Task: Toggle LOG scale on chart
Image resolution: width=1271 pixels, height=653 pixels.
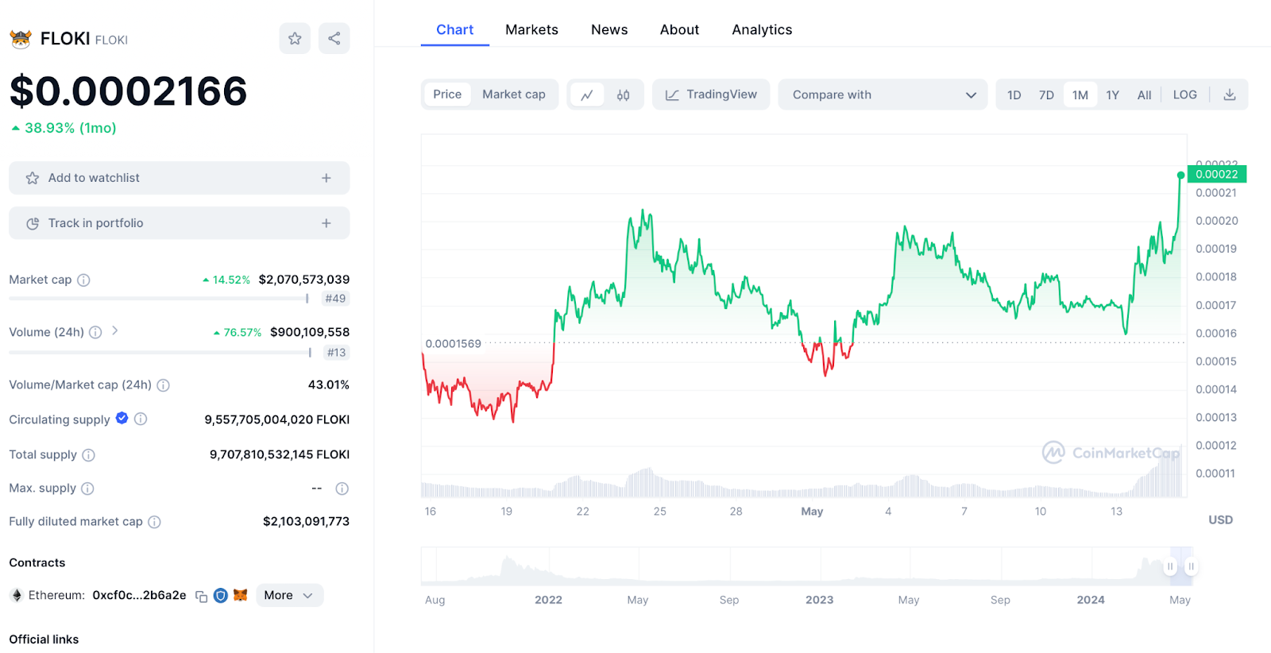Action: [1185, 95]
